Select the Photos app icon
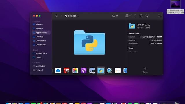This screenshot has height=104, width=185. (x=75, y=70)
